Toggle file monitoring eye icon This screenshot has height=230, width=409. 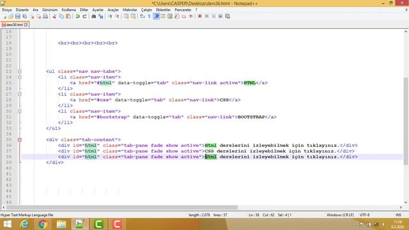click(x=191, y=16)
